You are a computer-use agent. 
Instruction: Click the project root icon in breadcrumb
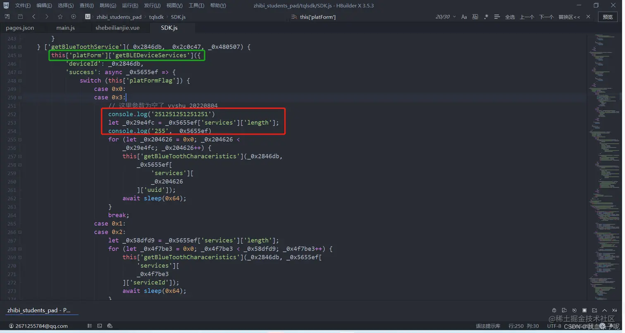pos(88,17)
